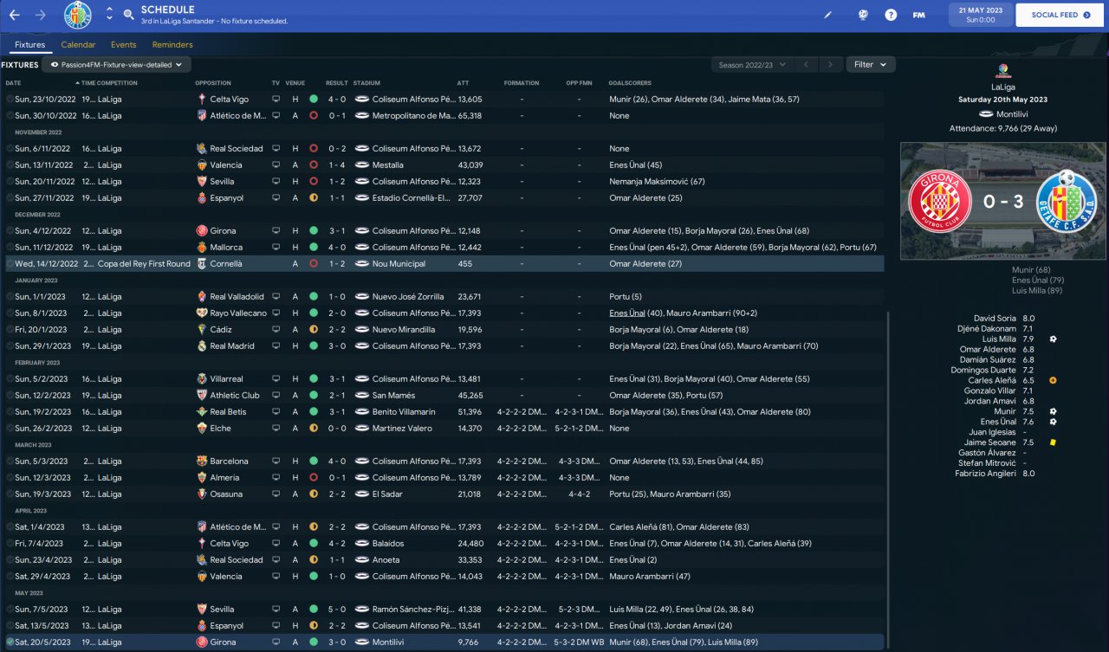Click the Osasuna badge
The width and height of the screenshot is (1109, 652).
pos(202,494)
